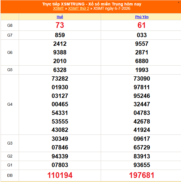This screenshot has width=181, height=182.
Task: Click Phú Yên G6 number 9557
Action: pyautogui.click(x=142, y=44)
